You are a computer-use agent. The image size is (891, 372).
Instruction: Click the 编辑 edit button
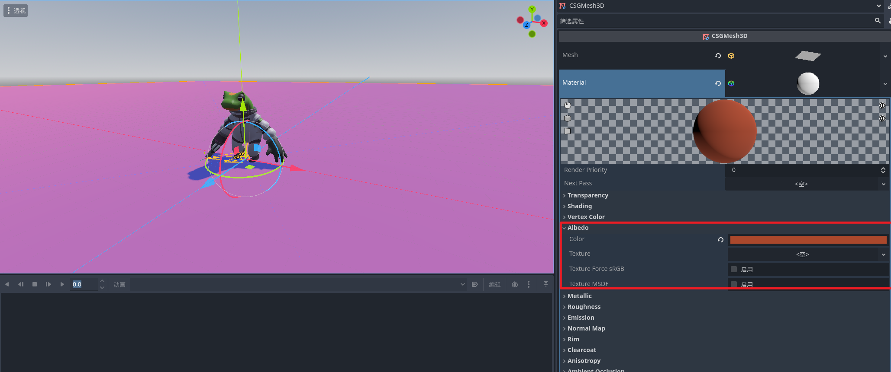[x=494, y=284]
